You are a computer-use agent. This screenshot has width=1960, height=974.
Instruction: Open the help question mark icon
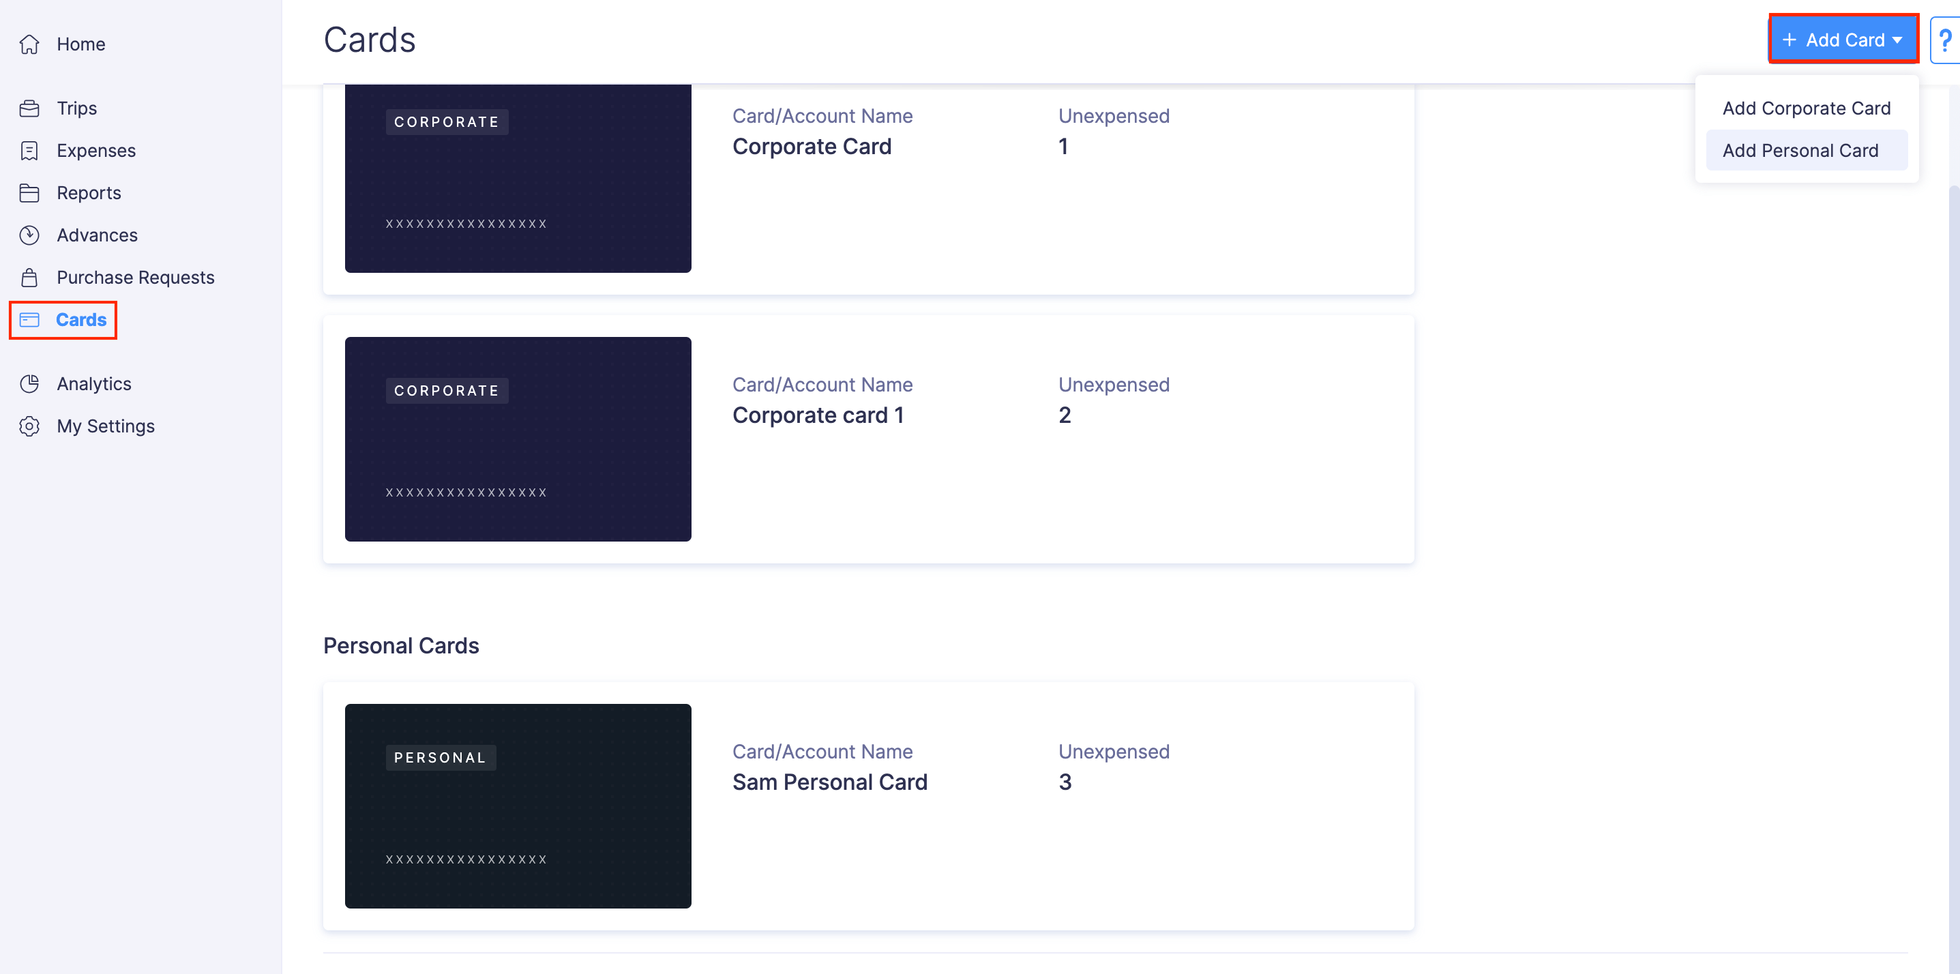point(1946,39)
